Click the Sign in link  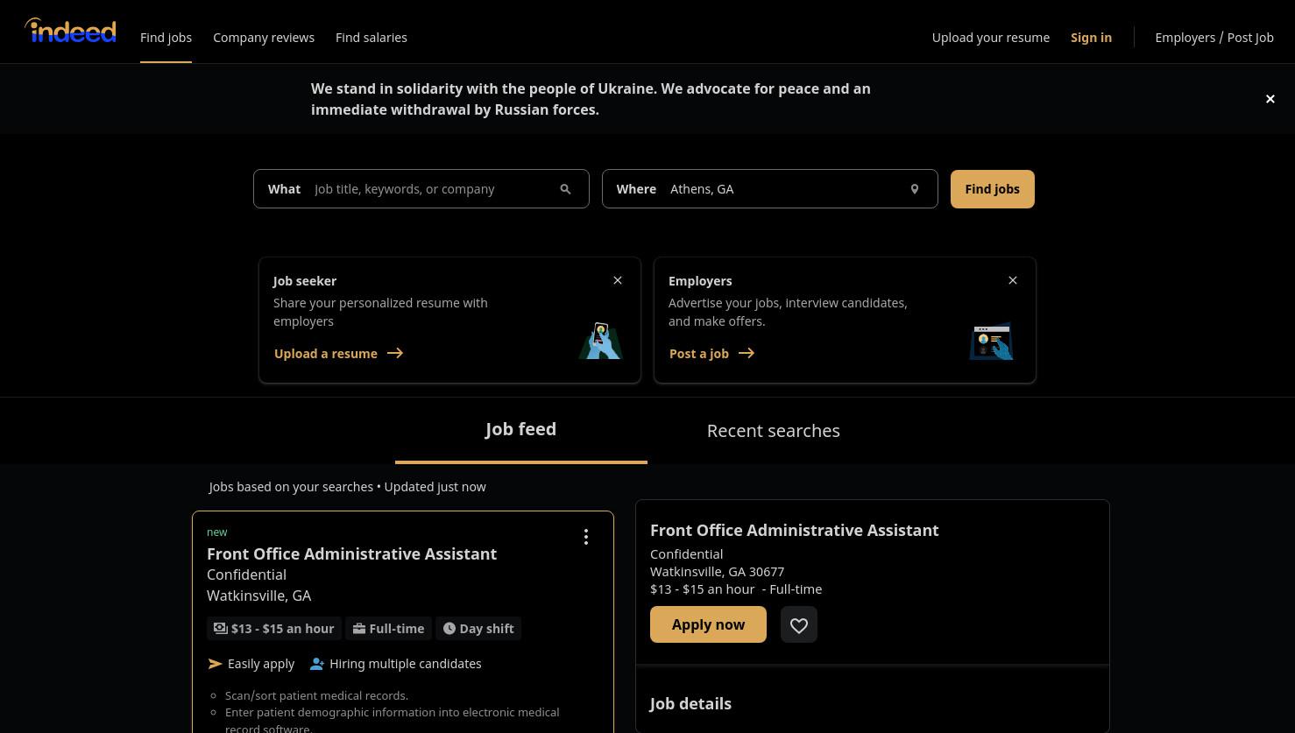(x=1091, y=38)
